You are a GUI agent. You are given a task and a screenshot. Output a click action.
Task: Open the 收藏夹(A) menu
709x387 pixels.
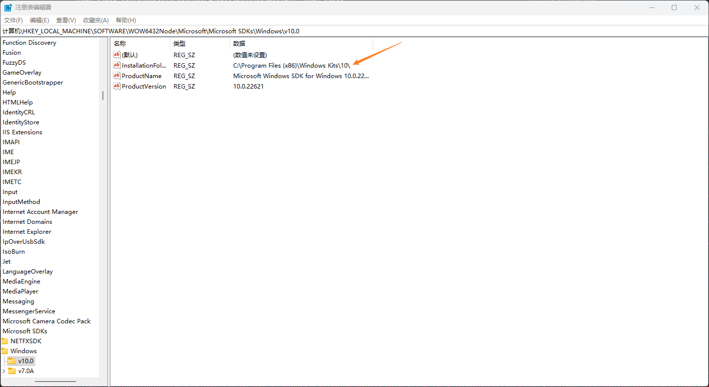pyautogui.click(x=96, y=20)
